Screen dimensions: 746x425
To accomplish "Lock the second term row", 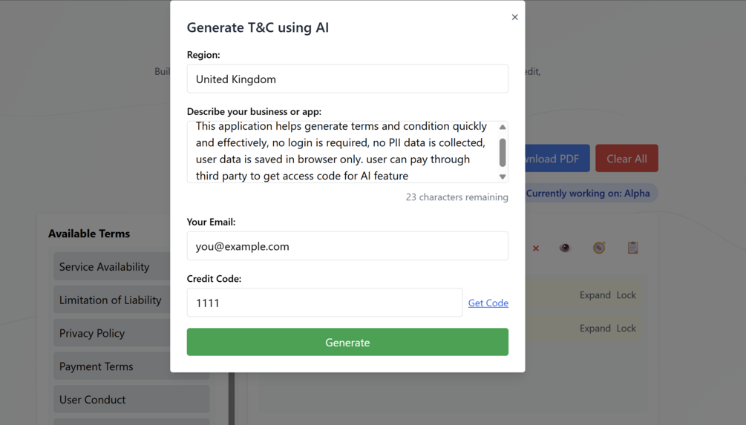I will point(626,329).
